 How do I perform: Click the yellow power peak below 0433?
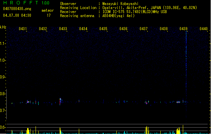coord(60,131)
